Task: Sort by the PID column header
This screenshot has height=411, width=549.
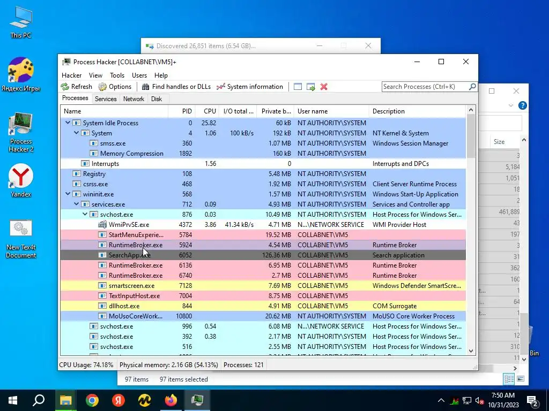Action: point(181,111)
